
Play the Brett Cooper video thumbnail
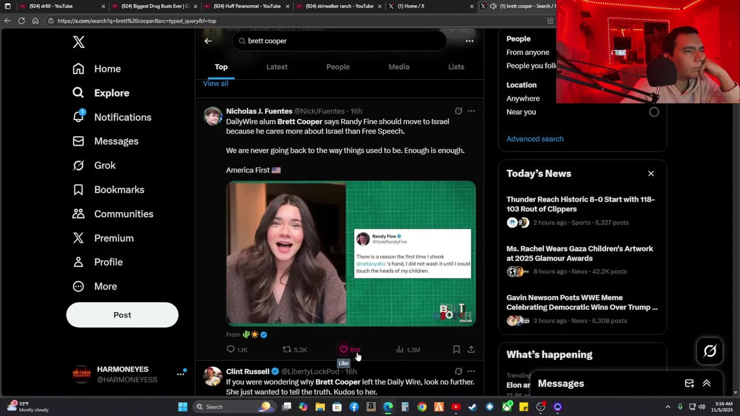point(351,254)
